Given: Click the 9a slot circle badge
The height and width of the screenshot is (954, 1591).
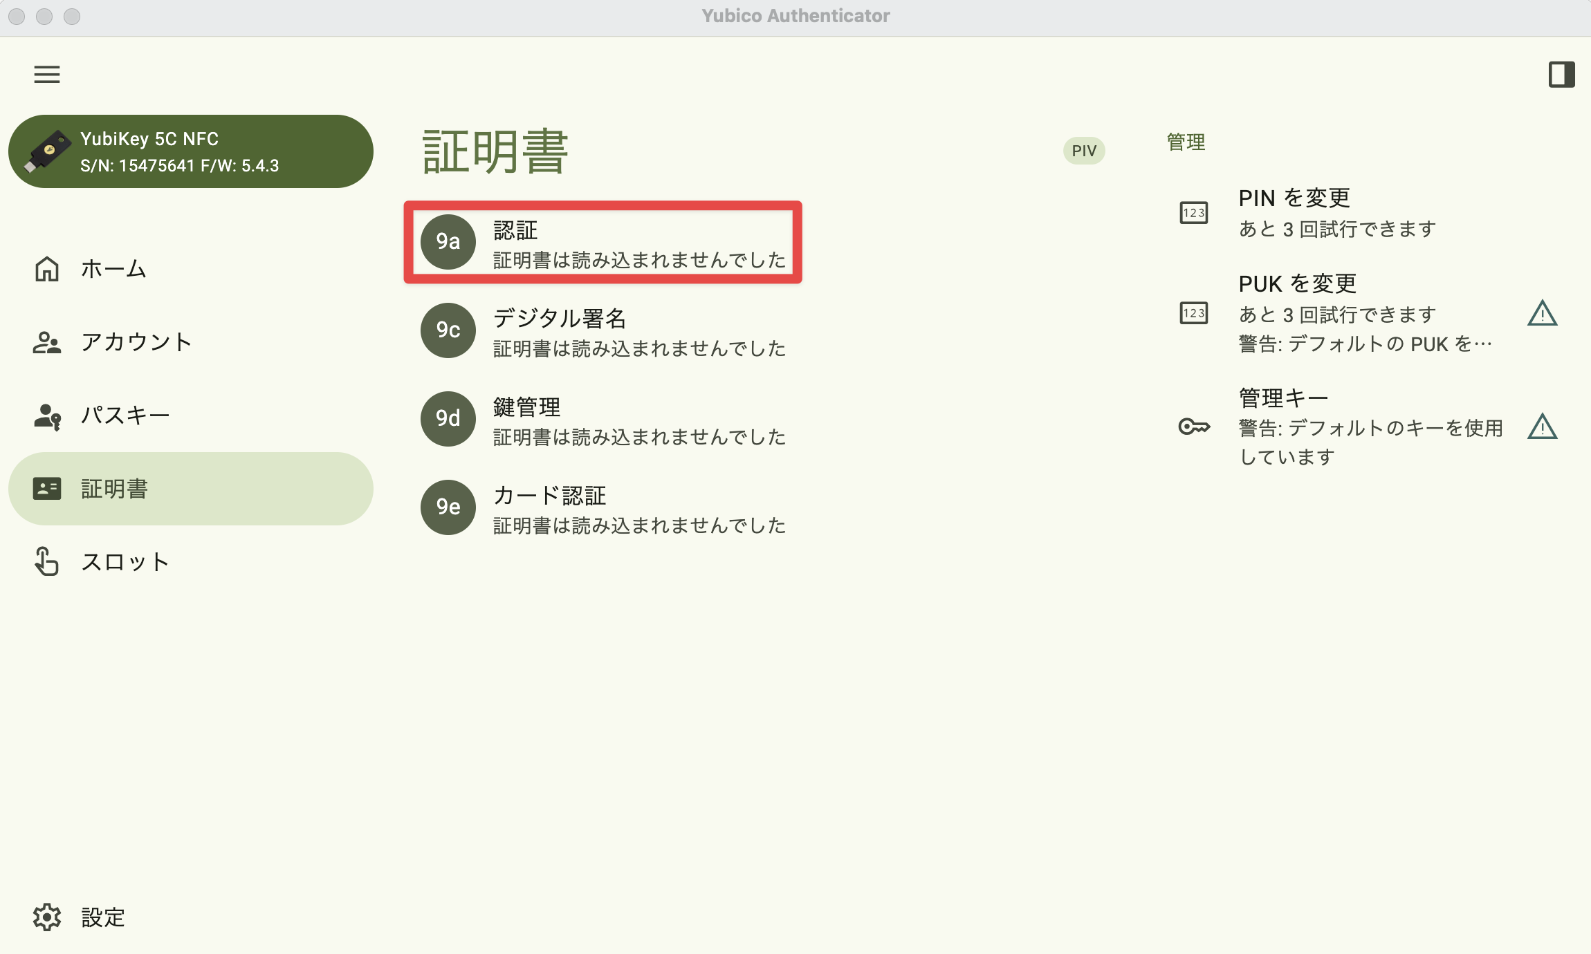Looking at the screenshot, I should coord(448,242).
